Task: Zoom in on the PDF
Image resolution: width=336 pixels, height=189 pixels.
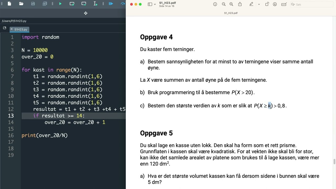Action: pos(231,4)
